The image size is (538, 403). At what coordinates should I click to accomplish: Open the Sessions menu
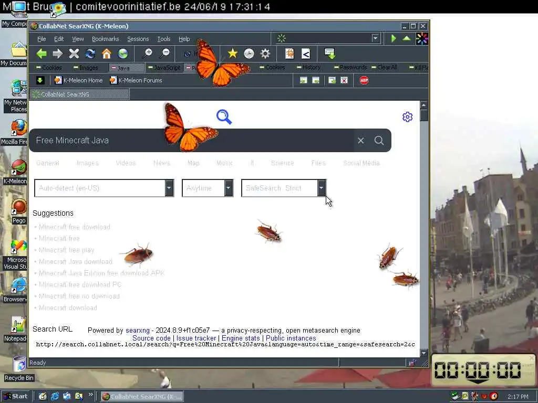coord(138,39)
